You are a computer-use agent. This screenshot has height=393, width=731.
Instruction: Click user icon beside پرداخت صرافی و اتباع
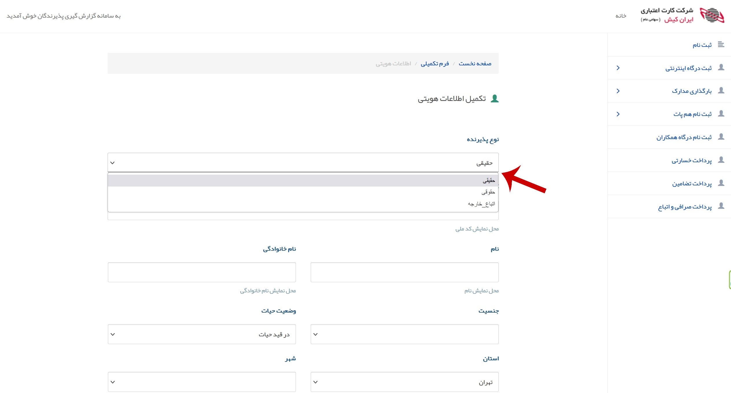721,206
